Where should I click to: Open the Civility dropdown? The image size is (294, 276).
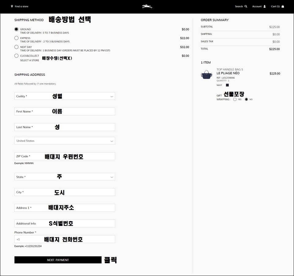coord(65,96)
